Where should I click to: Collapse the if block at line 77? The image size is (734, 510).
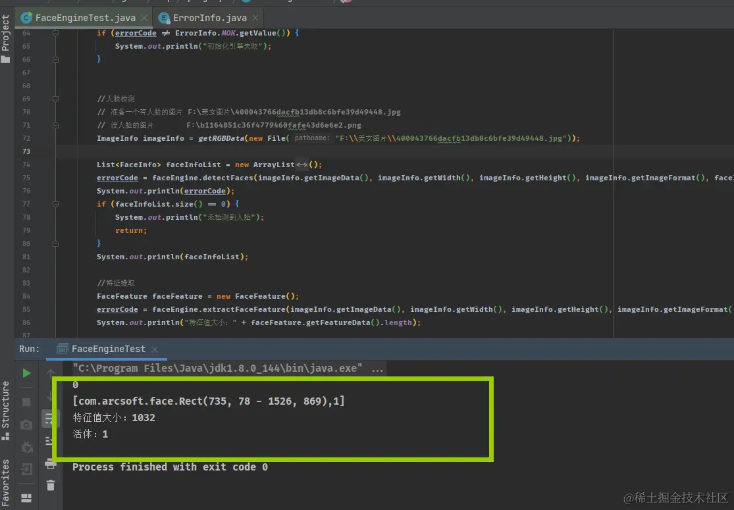coord(55,204)
